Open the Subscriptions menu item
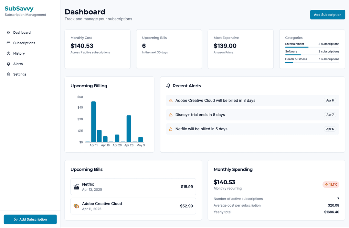Viewport: 349px width, 228px height. [24, 43]
